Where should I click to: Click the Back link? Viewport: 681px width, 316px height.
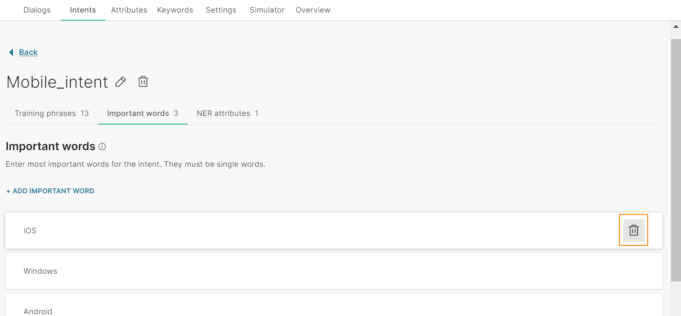[28, 52]
